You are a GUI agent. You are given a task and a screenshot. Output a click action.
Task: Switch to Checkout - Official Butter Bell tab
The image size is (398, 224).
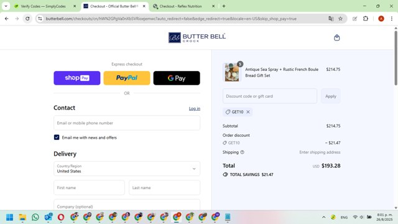pyautogui.click(x=114, y=6)
